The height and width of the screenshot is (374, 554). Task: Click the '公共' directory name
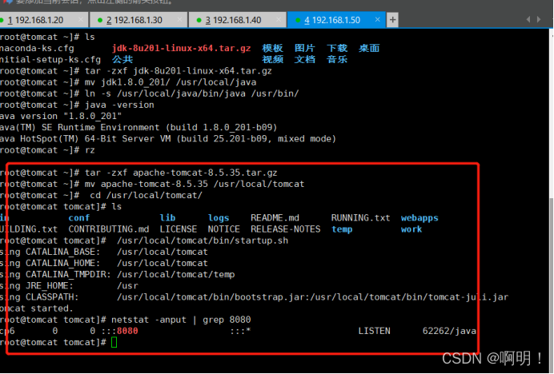[x=122, y=60]
